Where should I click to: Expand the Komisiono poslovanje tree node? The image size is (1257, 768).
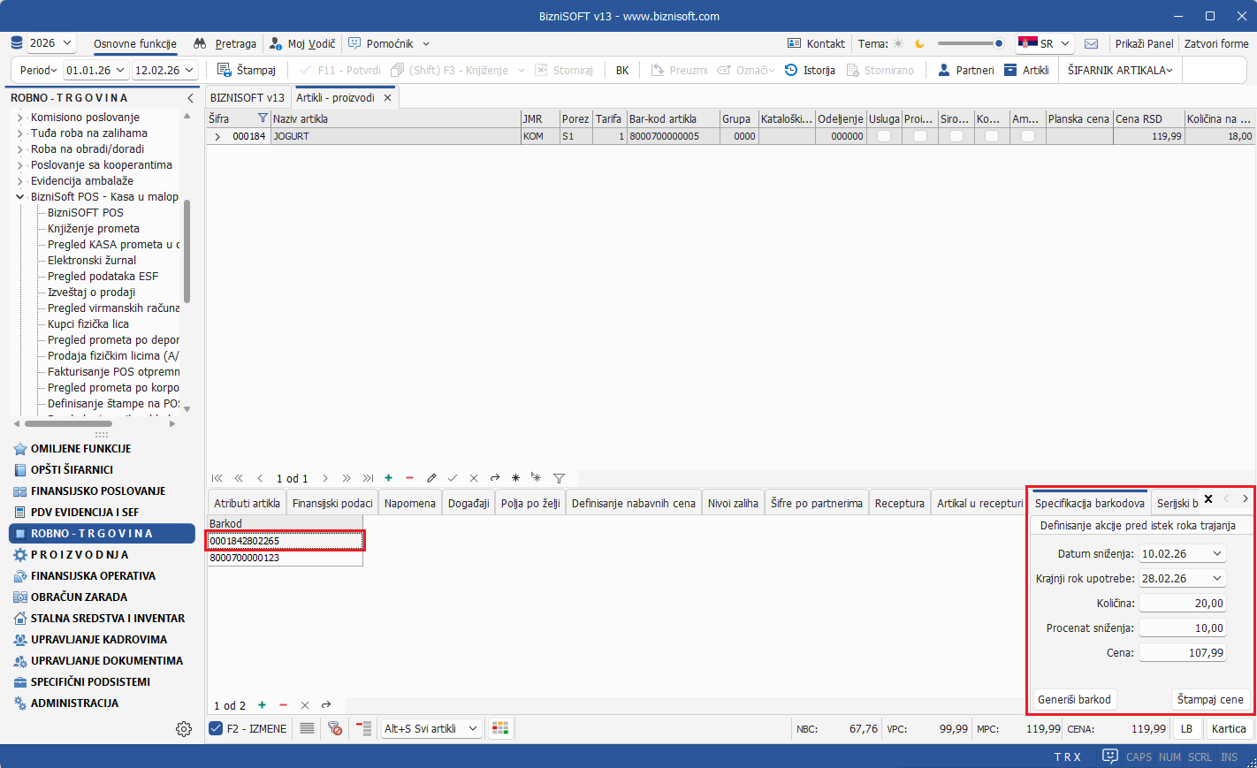[20, 118]
